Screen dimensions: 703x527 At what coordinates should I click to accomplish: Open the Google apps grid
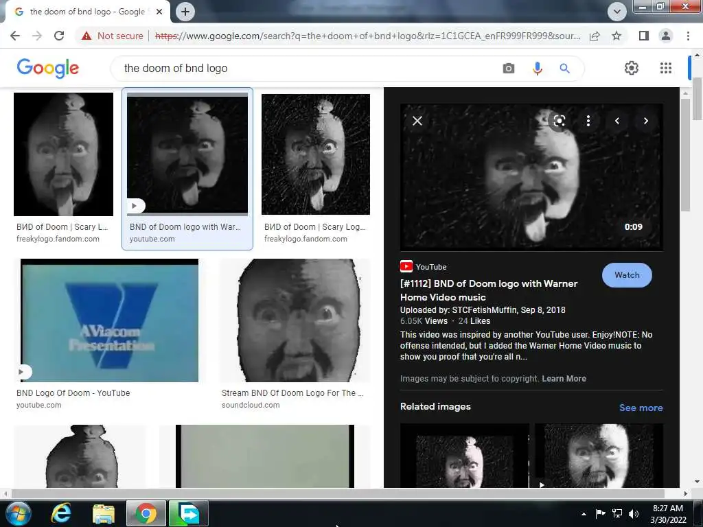click(666, 68)
